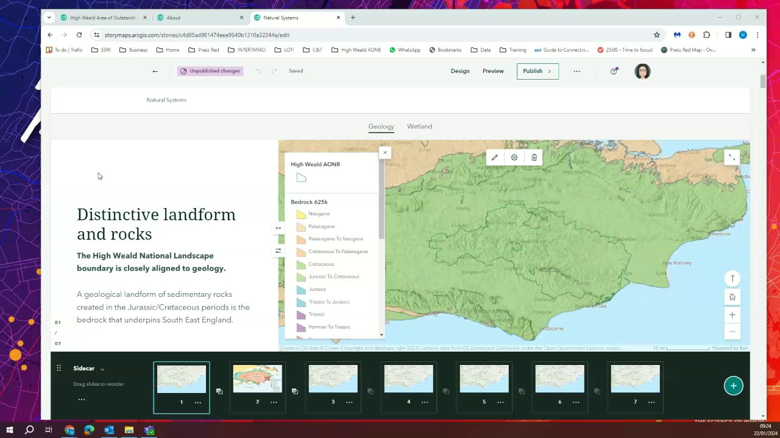Image resolution: width=780 pixels, height=438 pixels.
Task: Expand map to fullscreen
Action: coord(732,158)
